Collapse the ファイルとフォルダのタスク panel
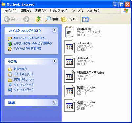 click(54, 31)
